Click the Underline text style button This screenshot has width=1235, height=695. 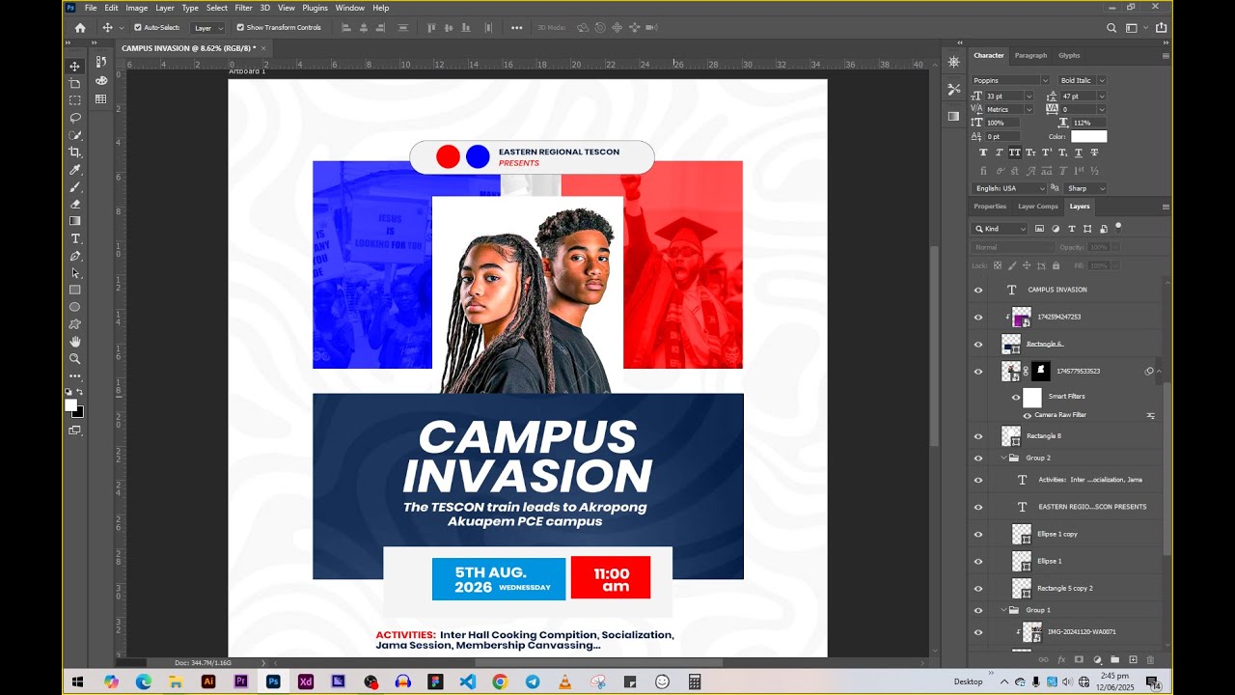(x=1079, y=153)
